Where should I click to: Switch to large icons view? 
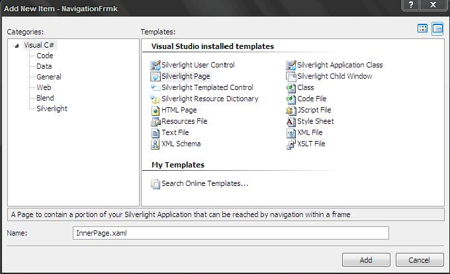coord(422,28)
